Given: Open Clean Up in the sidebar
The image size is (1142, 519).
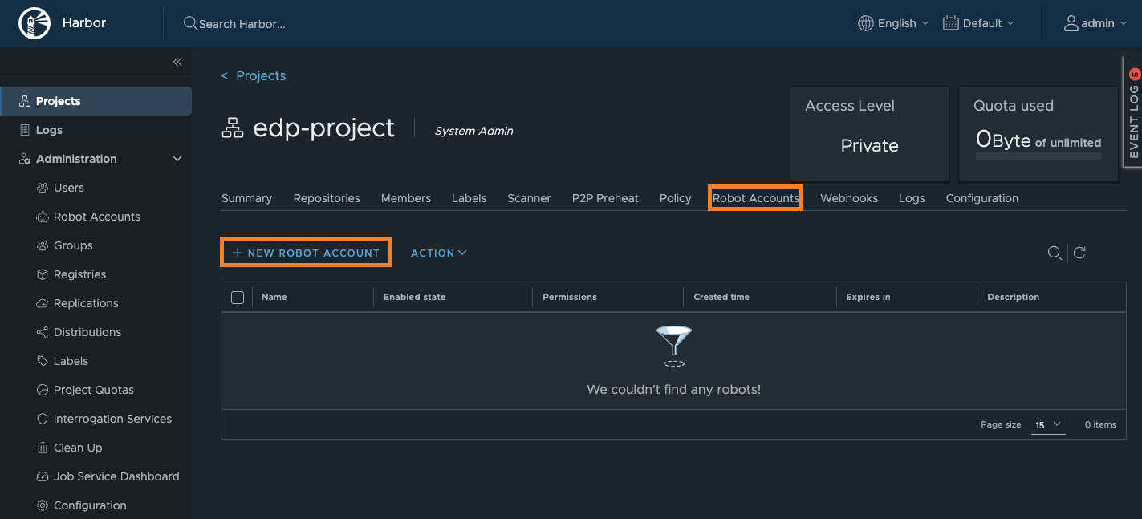Looking at the screenshot, I should (77, 448).
